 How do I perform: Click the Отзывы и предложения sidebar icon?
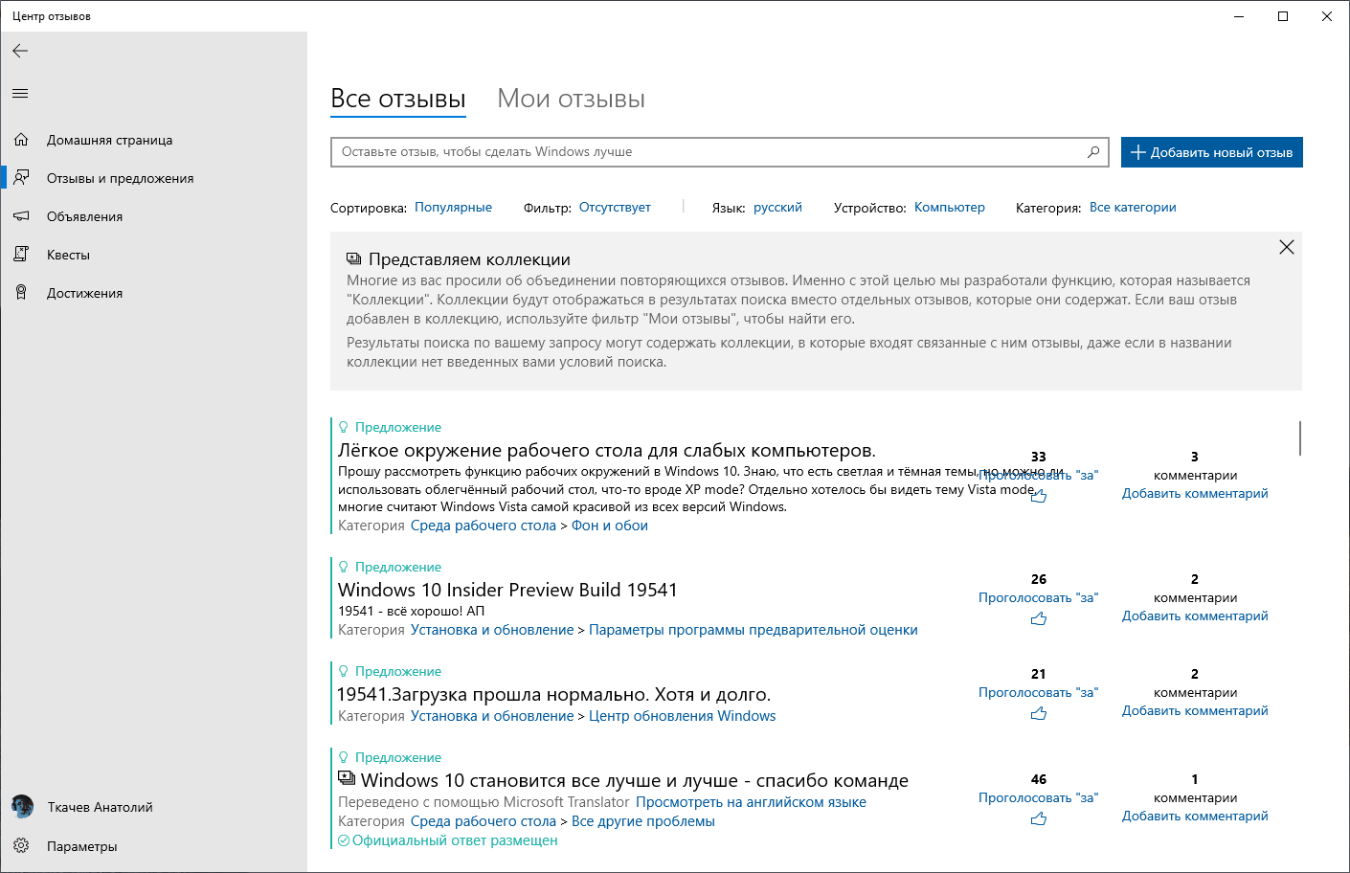point(21,178)
